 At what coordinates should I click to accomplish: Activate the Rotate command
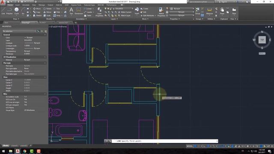click(x=48, y=9)
